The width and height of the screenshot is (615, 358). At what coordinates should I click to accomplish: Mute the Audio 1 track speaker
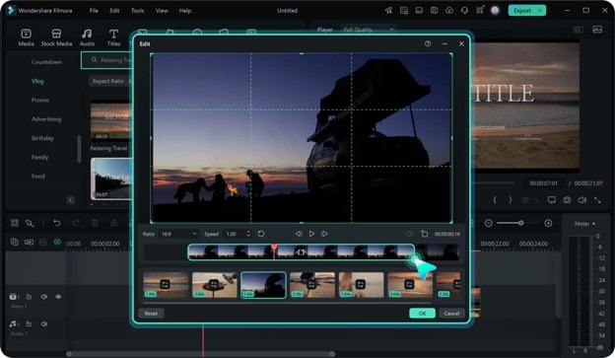[x=44, y=323]
